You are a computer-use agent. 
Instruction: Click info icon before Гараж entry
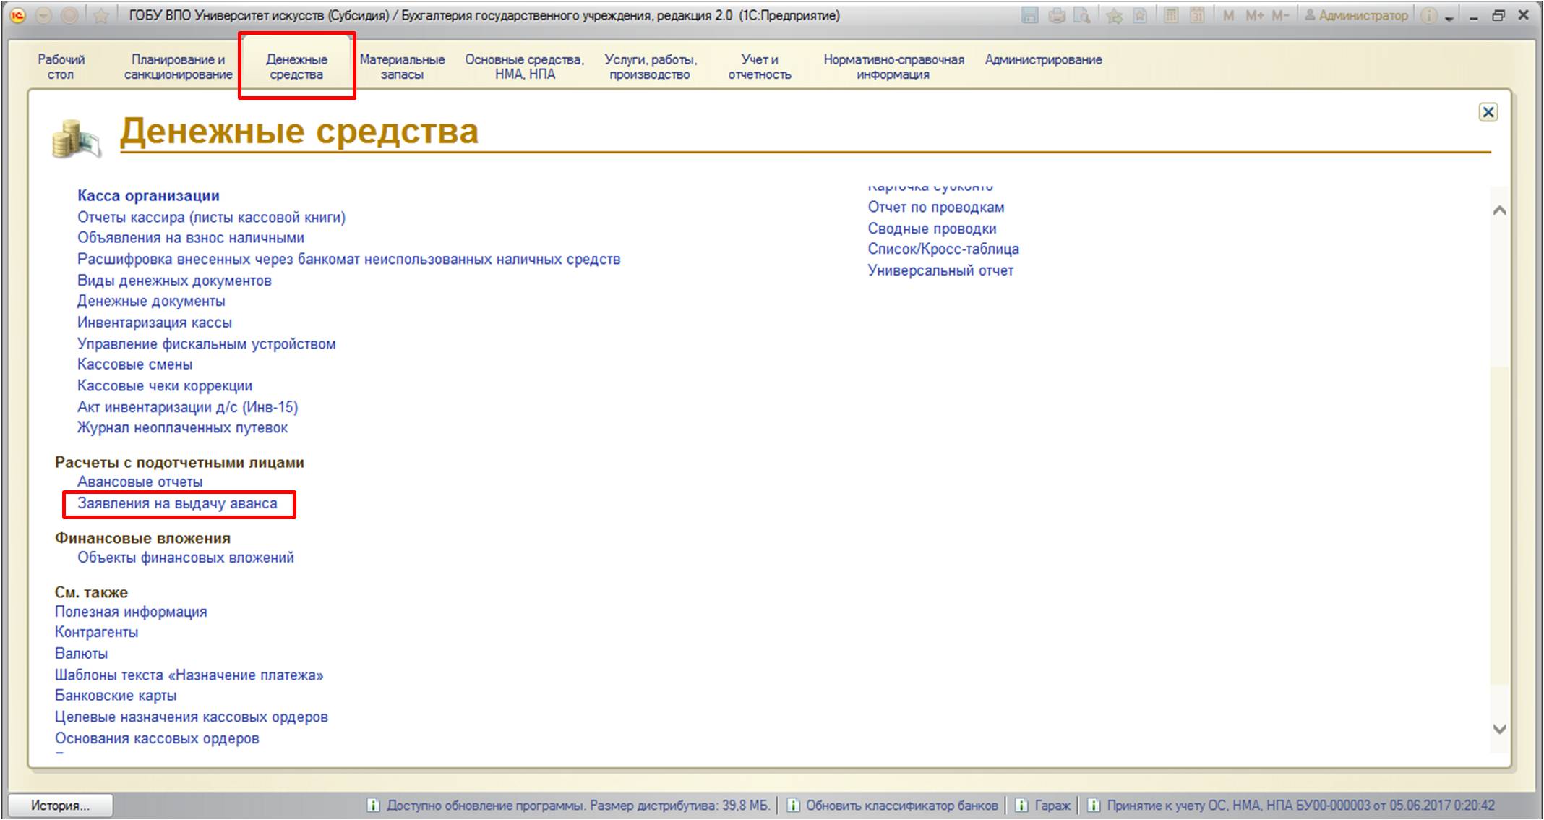pos(1021,806)
